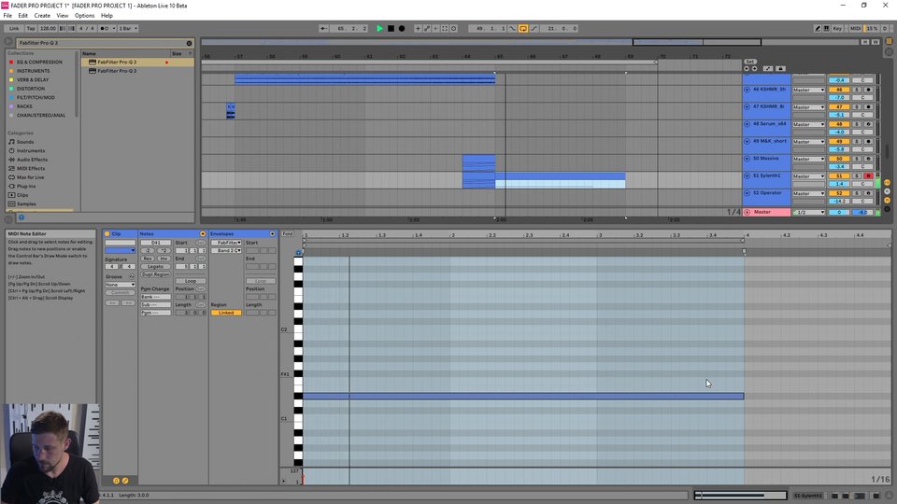Open the Sounds category

24,142
